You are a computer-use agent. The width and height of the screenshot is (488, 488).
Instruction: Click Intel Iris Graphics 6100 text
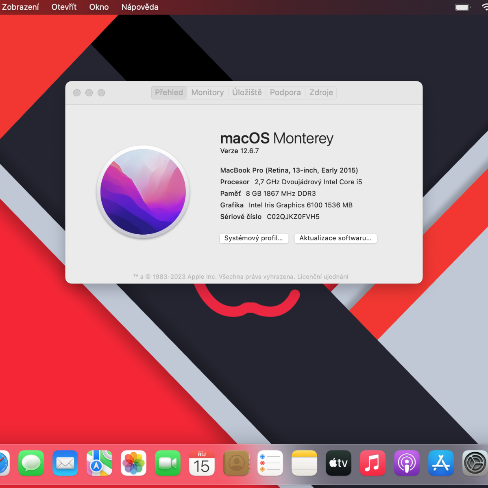301,205
